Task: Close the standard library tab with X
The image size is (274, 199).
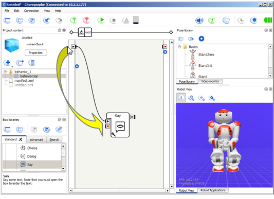Action: tap(21, 139)
